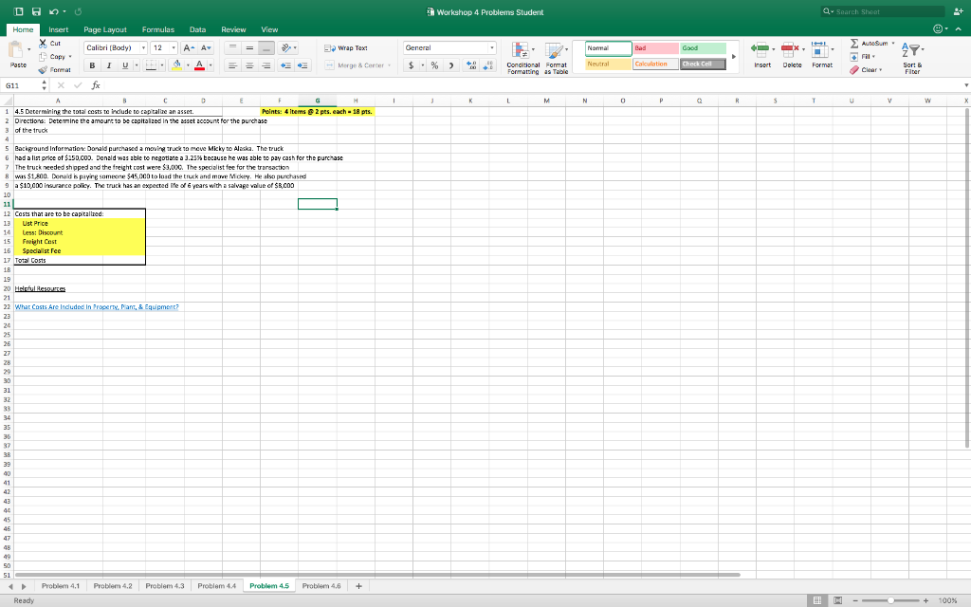Screen dimensions: 971x607
Task: Expand fill color dropdown arrow
Action: tap(188, 65)
